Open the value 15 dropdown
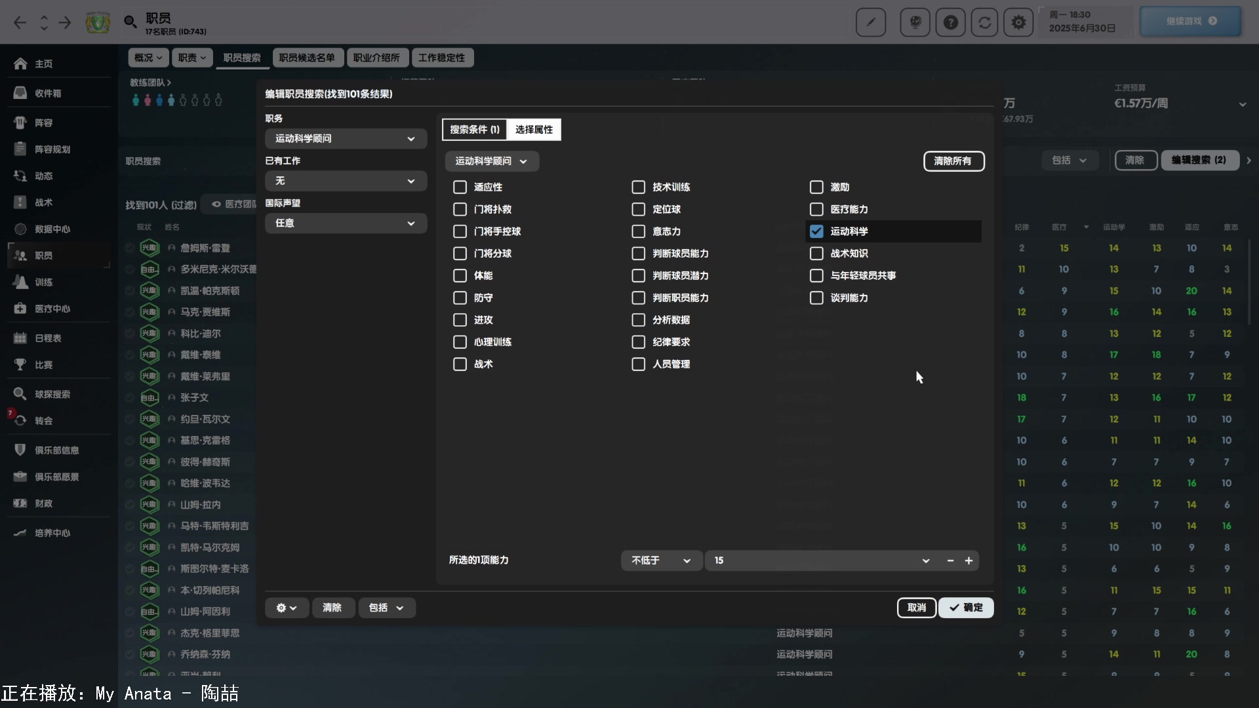This screenshot has height=708, width=1259. 822,560
